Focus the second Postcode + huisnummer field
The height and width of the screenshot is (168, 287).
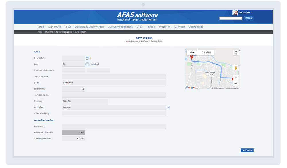coord(99,70)
